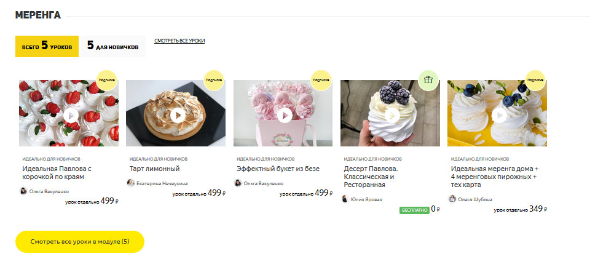Play the Тарт лимонный lesson video

[178, 115]
